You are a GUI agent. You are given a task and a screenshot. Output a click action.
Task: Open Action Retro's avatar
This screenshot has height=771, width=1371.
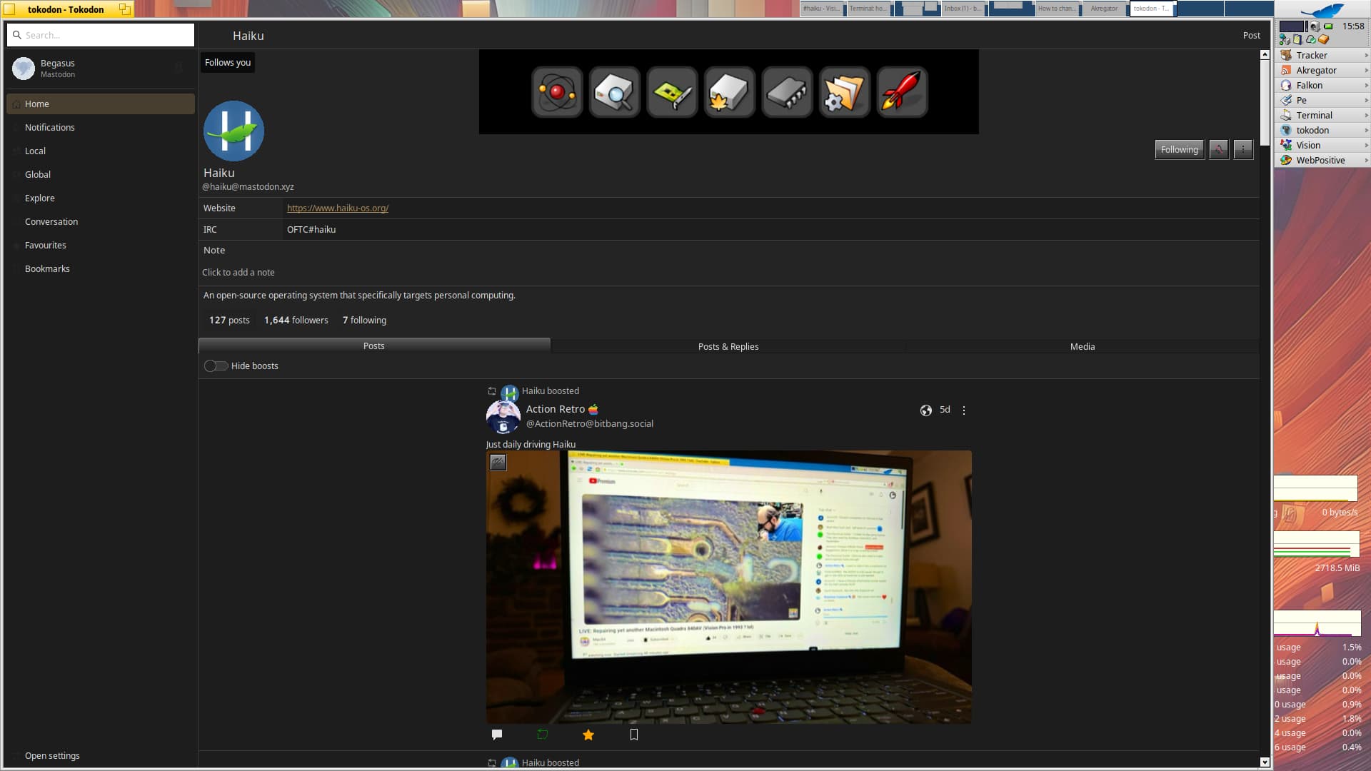coord(503,417)
